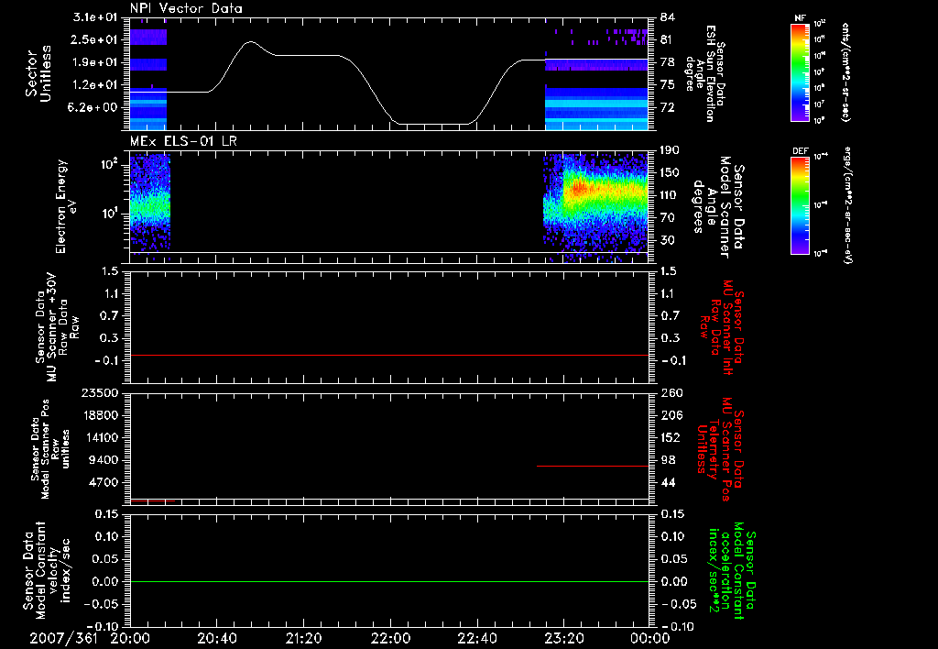Click the 22:40 time axis label
Viewport: 938px width, 649px height.
tap(476, 638)
